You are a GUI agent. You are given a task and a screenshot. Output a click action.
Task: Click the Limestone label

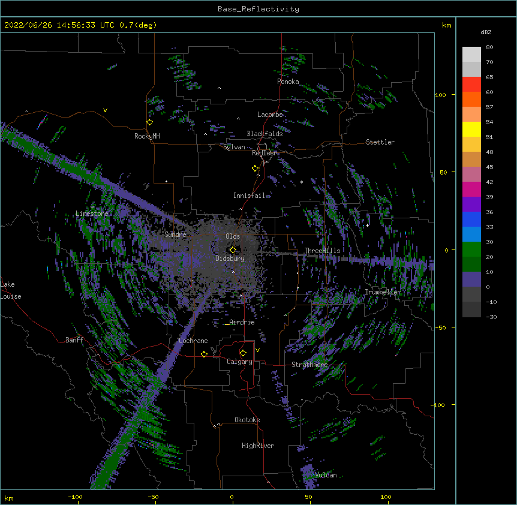[92, 214]
